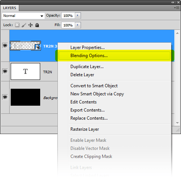Screen dimensions: 181x183
Task: Hide the Background layer eye icon
Action: [5, 97]
